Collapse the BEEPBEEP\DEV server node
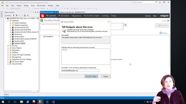Screen dimensions: 186x104 pyautogui.click(x=6, y=18)
